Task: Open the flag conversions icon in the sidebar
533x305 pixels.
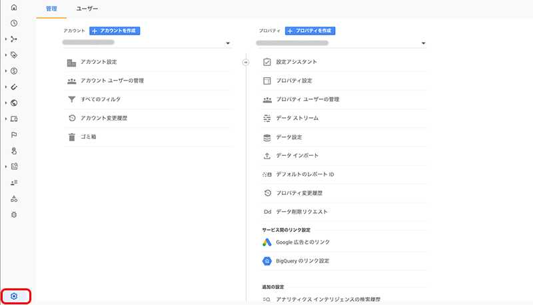Action: [x=14, y=135]
